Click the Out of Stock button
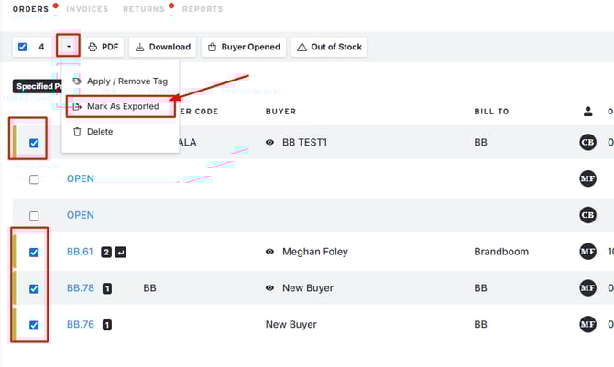The height and width of the screenshot is (367, 614). pyautogui.click(x=330, y=47)
